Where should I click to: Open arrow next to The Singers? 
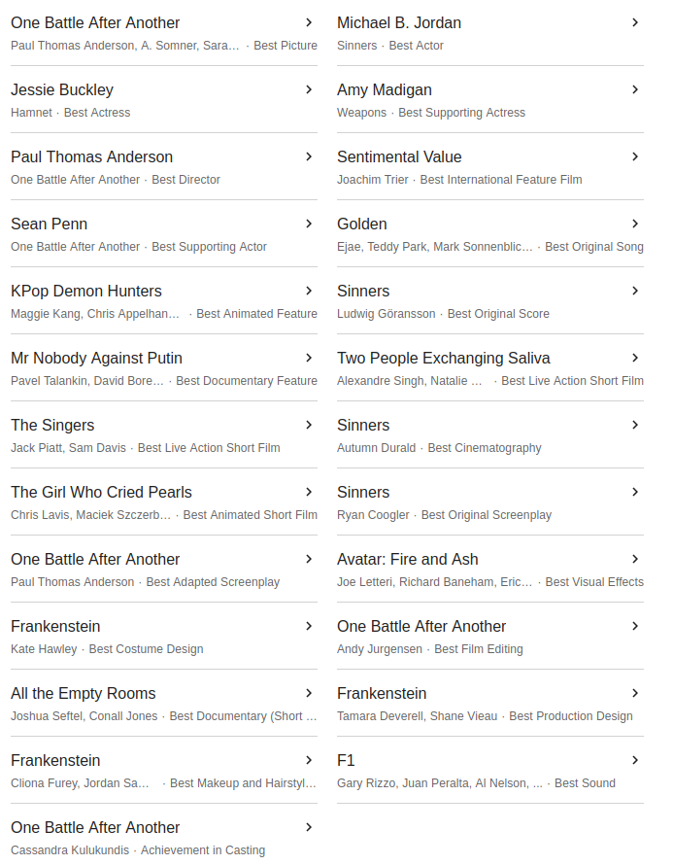coord(309,425)
